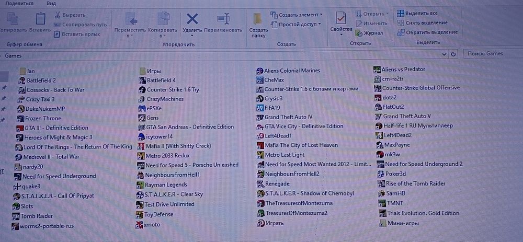Click the Paste (Вставить) clipboard icon
Screen dimensions: 523x242
coord(40,18)
